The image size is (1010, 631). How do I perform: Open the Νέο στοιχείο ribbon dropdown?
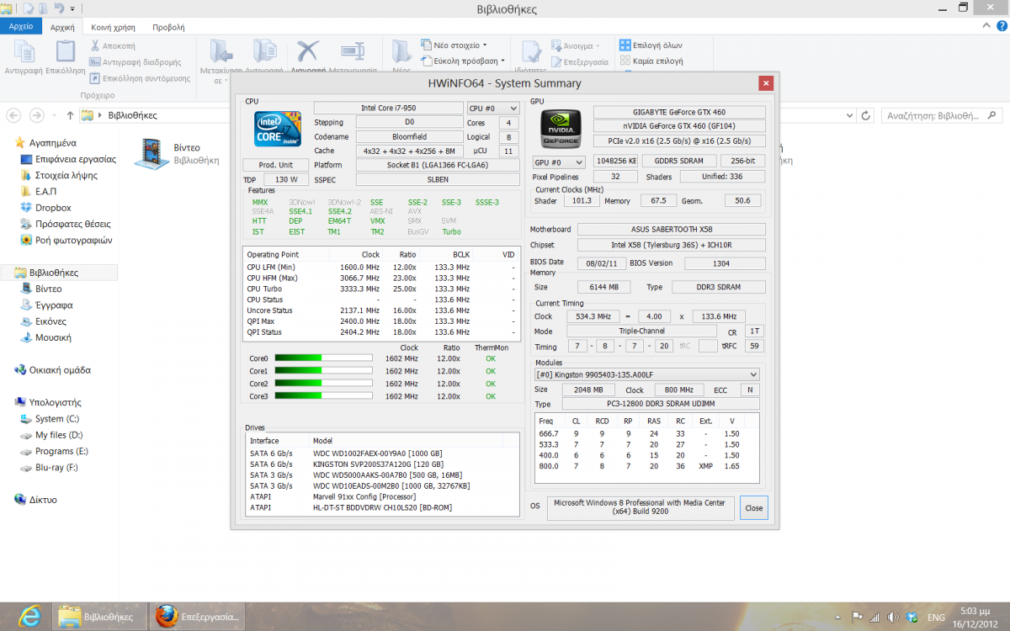454,45
